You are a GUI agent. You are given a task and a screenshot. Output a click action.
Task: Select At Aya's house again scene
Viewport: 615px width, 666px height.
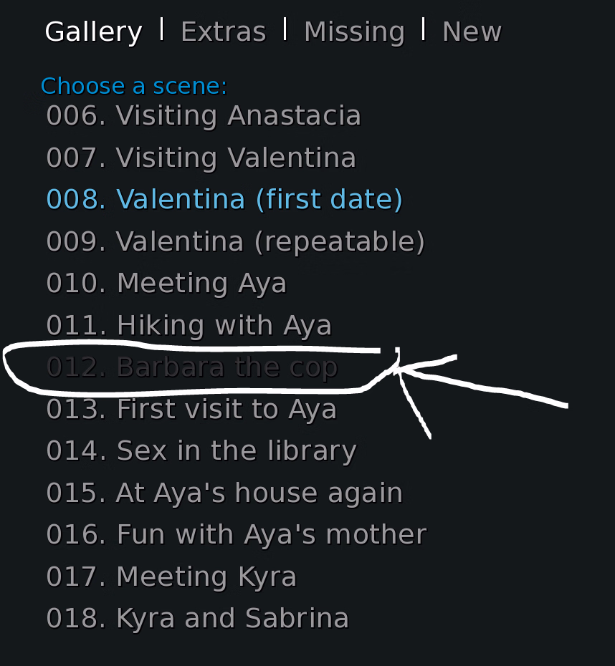(224, 493)
